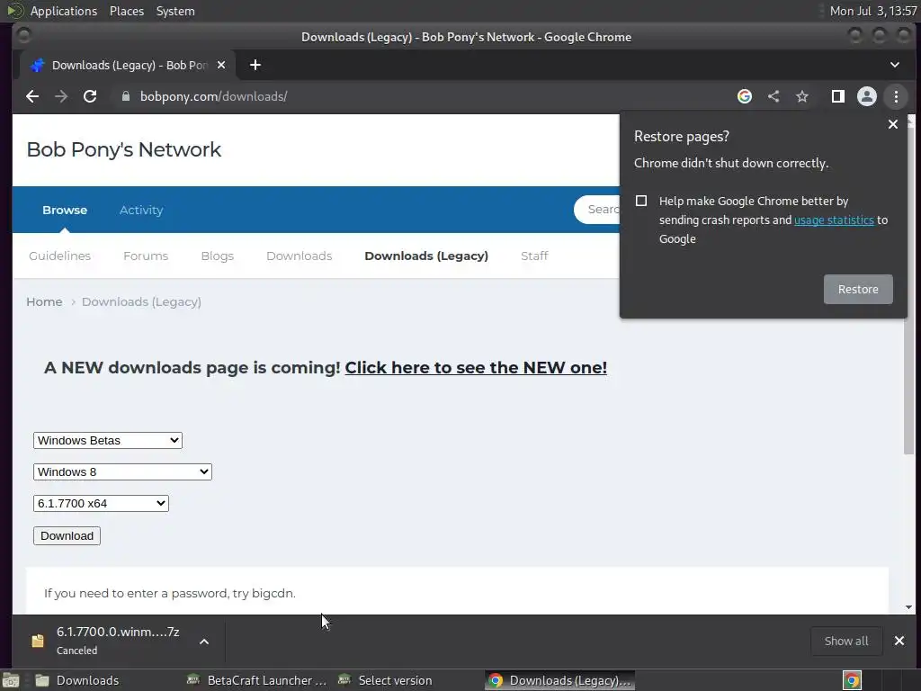This screenshot has height=691, width=921.
Task: Dismiss the Restore pages popup
Action: click(893, 124)
